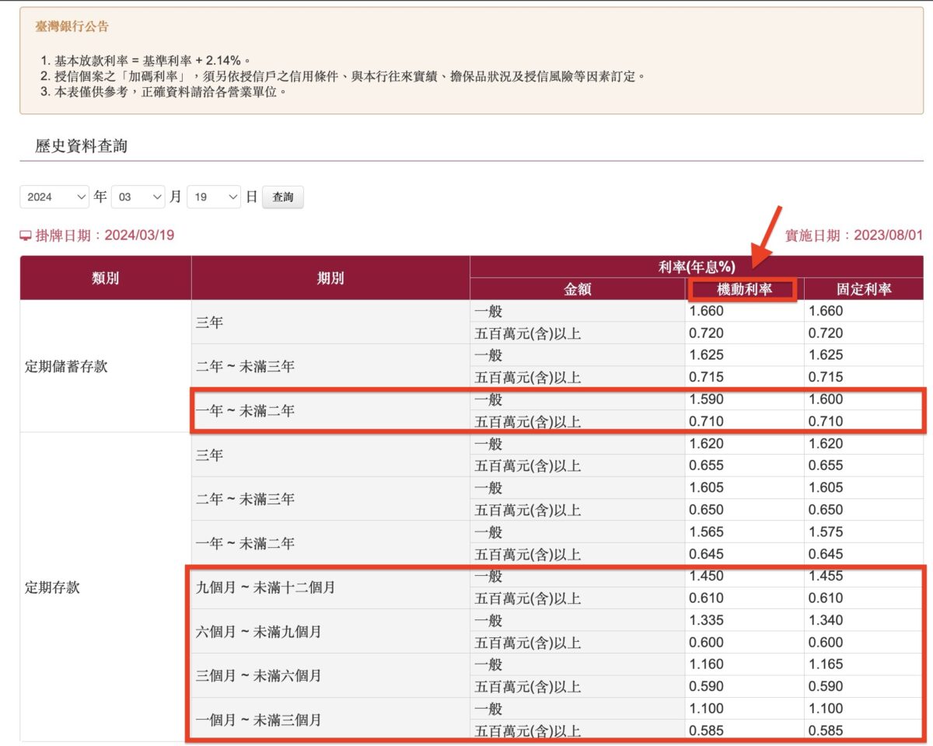Screen dimensions: 933x746
Task: Click 固定利率 1.100 in 一個月 ~ 未滿三個月 row
Action: 826,709
